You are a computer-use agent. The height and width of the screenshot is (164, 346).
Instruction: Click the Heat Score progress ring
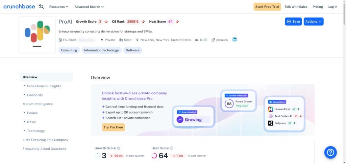point(154,156)
